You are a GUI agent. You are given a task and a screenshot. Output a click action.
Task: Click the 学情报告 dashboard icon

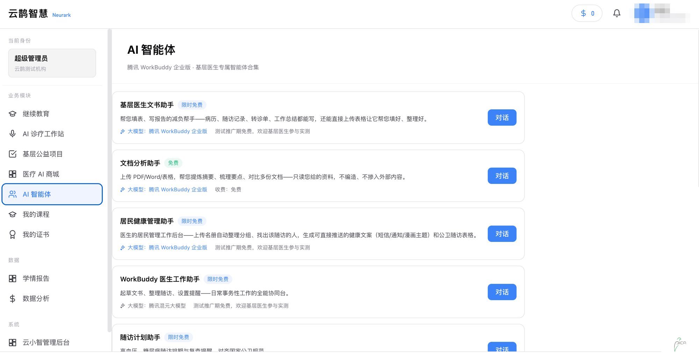click(x=13, y=279)
